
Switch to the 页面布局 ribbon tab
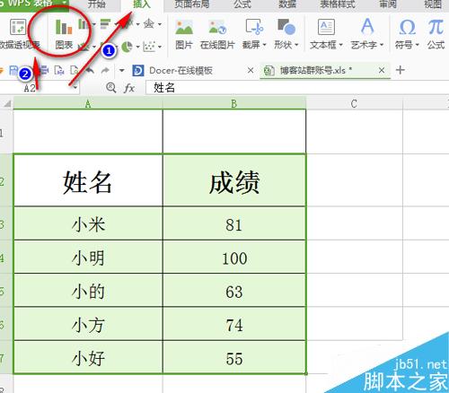coord(192,4)
